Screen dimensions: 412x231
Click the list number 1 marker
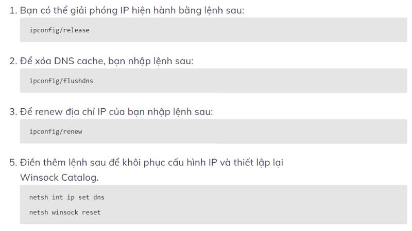point(13,10)
